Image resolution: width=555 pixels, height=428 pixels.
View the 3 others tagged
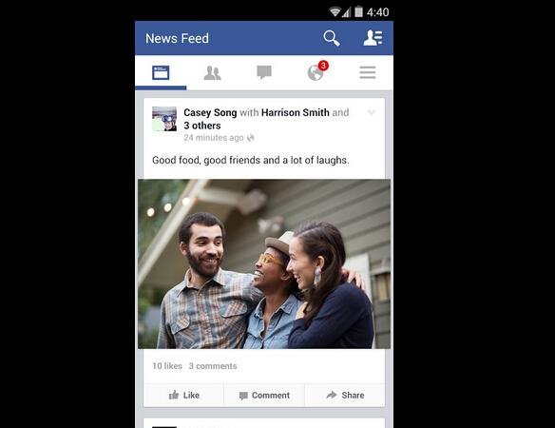tap(202, 126)
